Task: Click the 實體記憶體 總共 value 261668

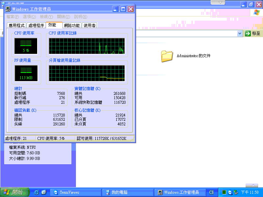Action: coord(119,93)
